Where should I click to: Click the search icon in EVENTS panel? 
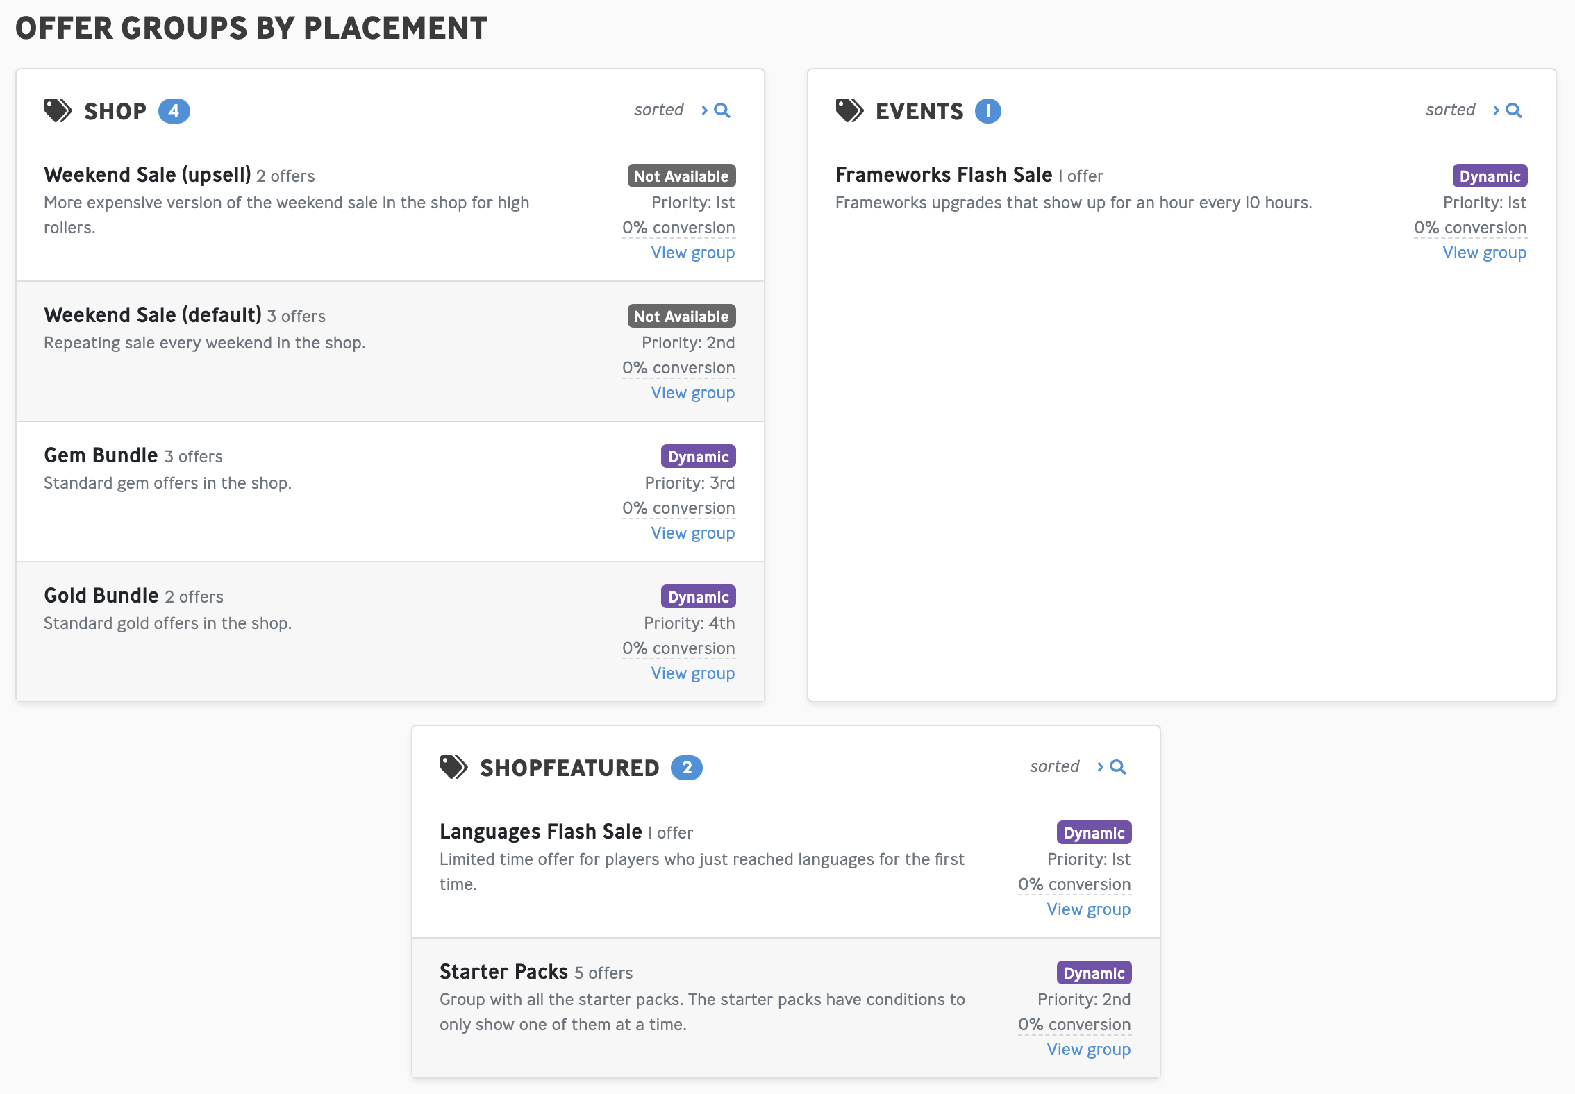(x=1514, y=110)
